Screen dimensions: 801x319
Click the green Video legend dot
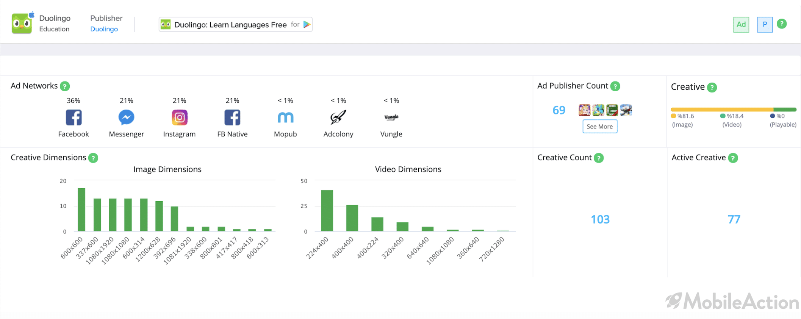[x=723, y=116]
